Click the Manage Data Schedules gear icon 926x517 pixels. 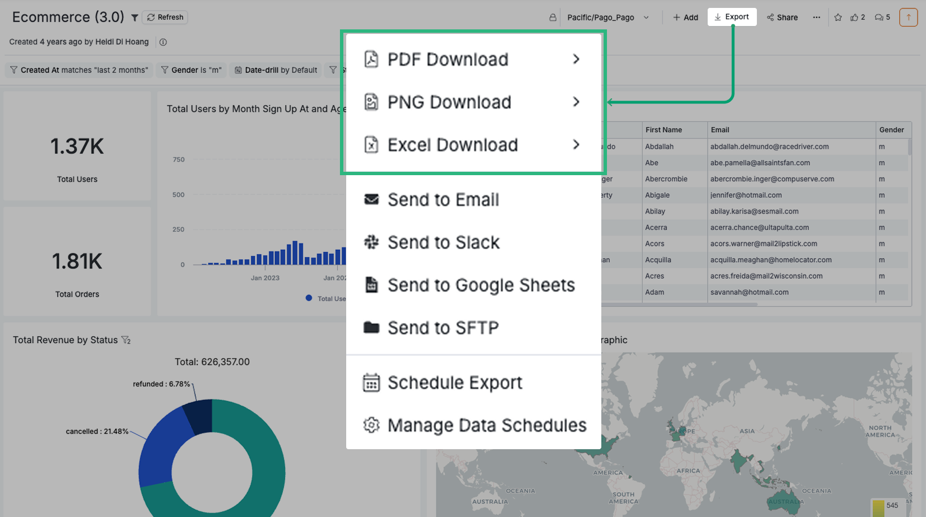[371, 425]
